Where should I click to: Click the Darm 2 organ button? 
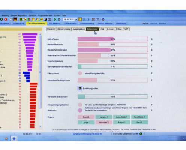[x=86, y=117]
